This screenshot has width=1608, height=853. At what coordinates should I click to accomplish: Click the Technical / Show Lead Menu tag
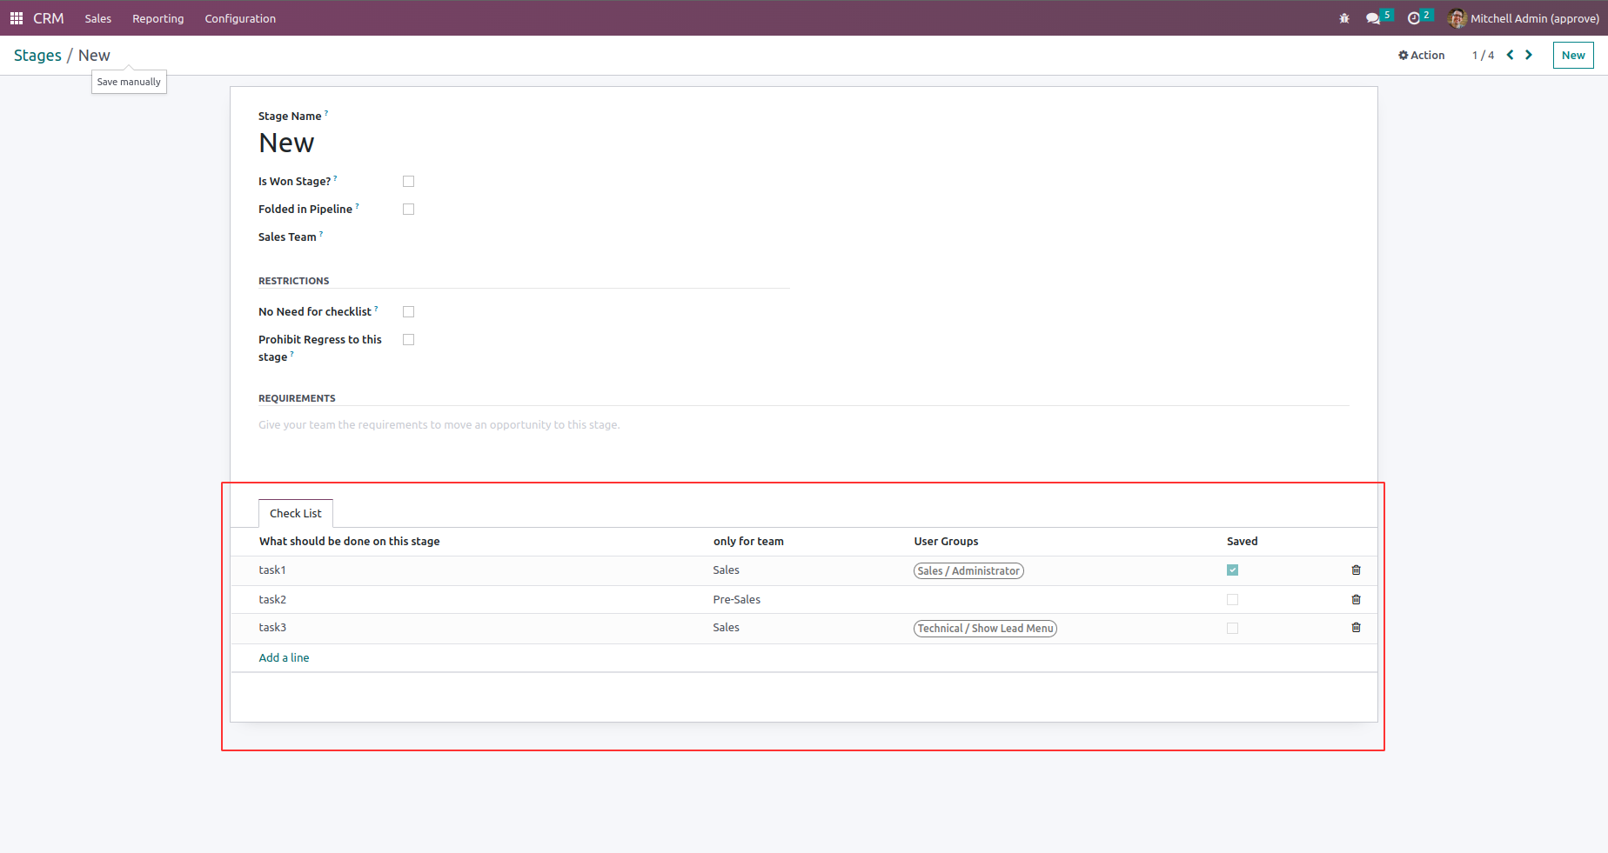(x=985, y=629)
